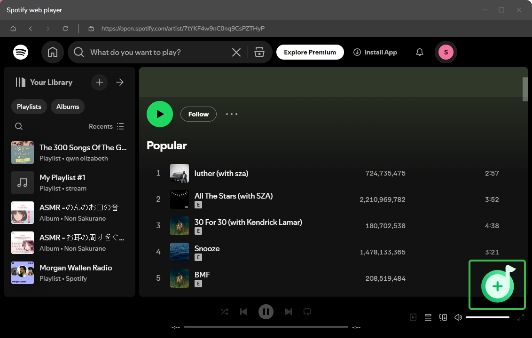
Task: Enable shuffle playback
Action: [224, 311]
